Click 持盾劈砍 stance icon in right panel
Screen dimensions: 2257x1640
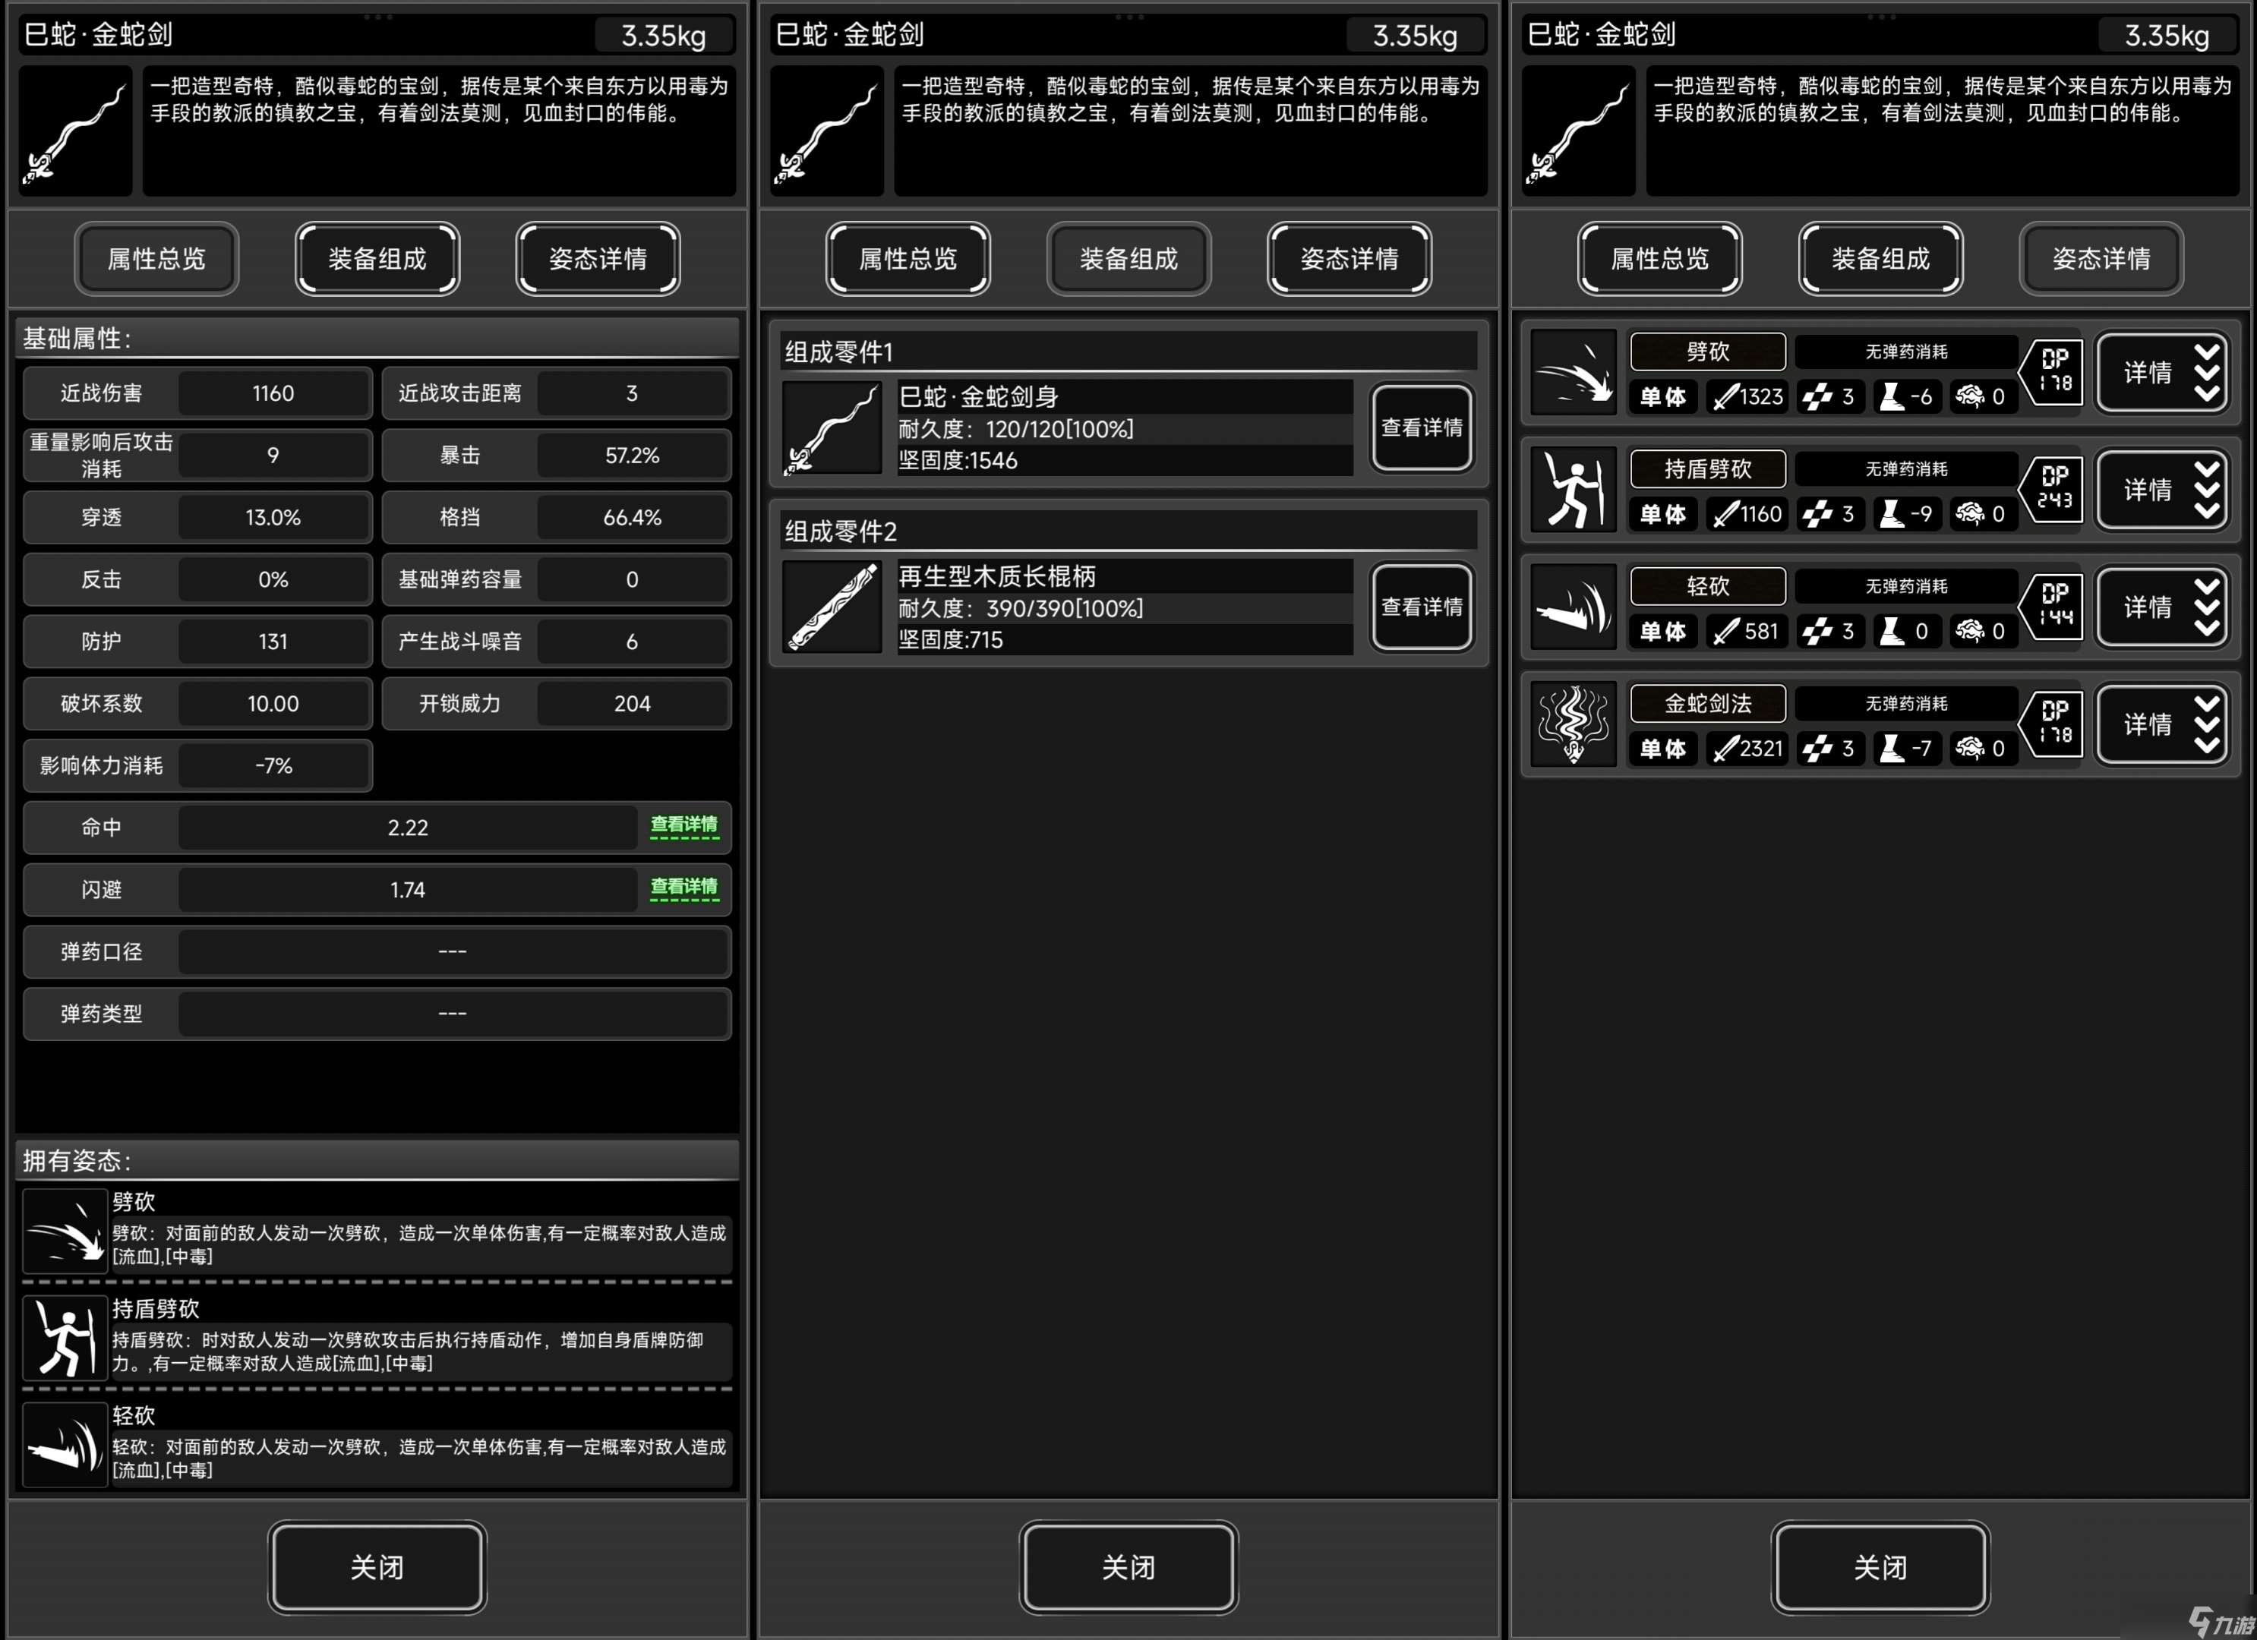coord(1574,490)
